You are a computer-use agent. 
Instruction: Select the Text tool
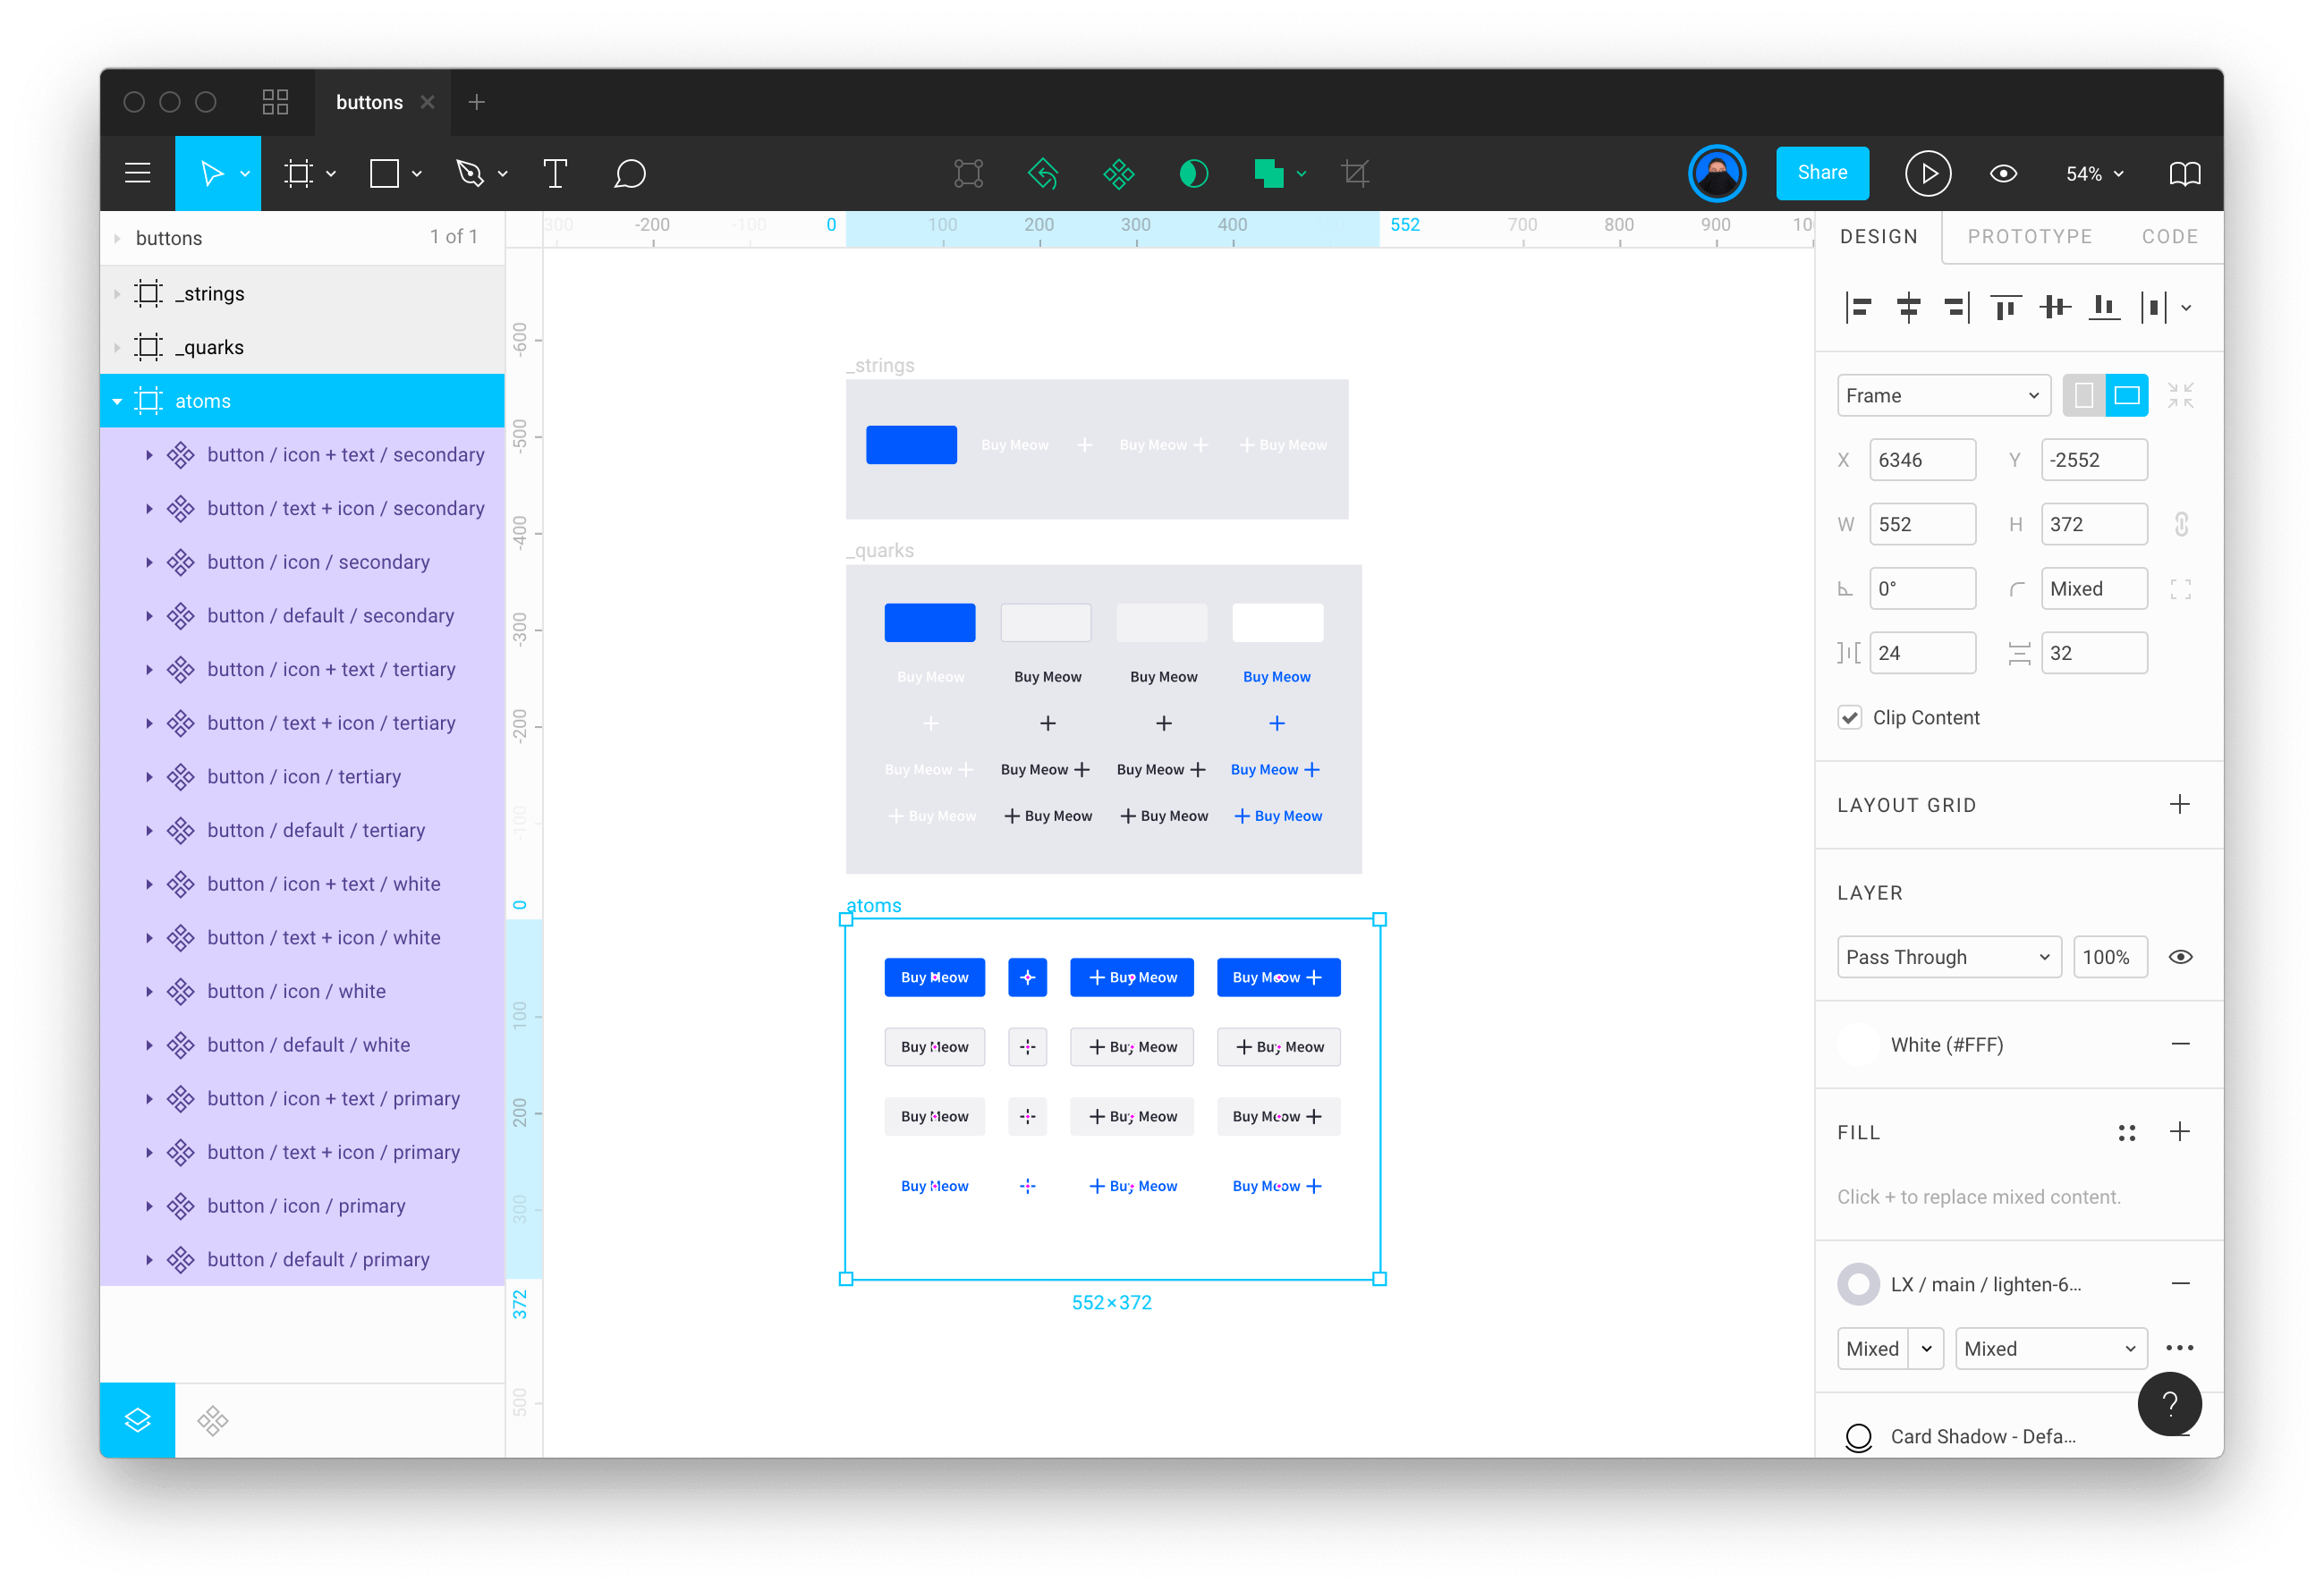click(x=555, y=174)
